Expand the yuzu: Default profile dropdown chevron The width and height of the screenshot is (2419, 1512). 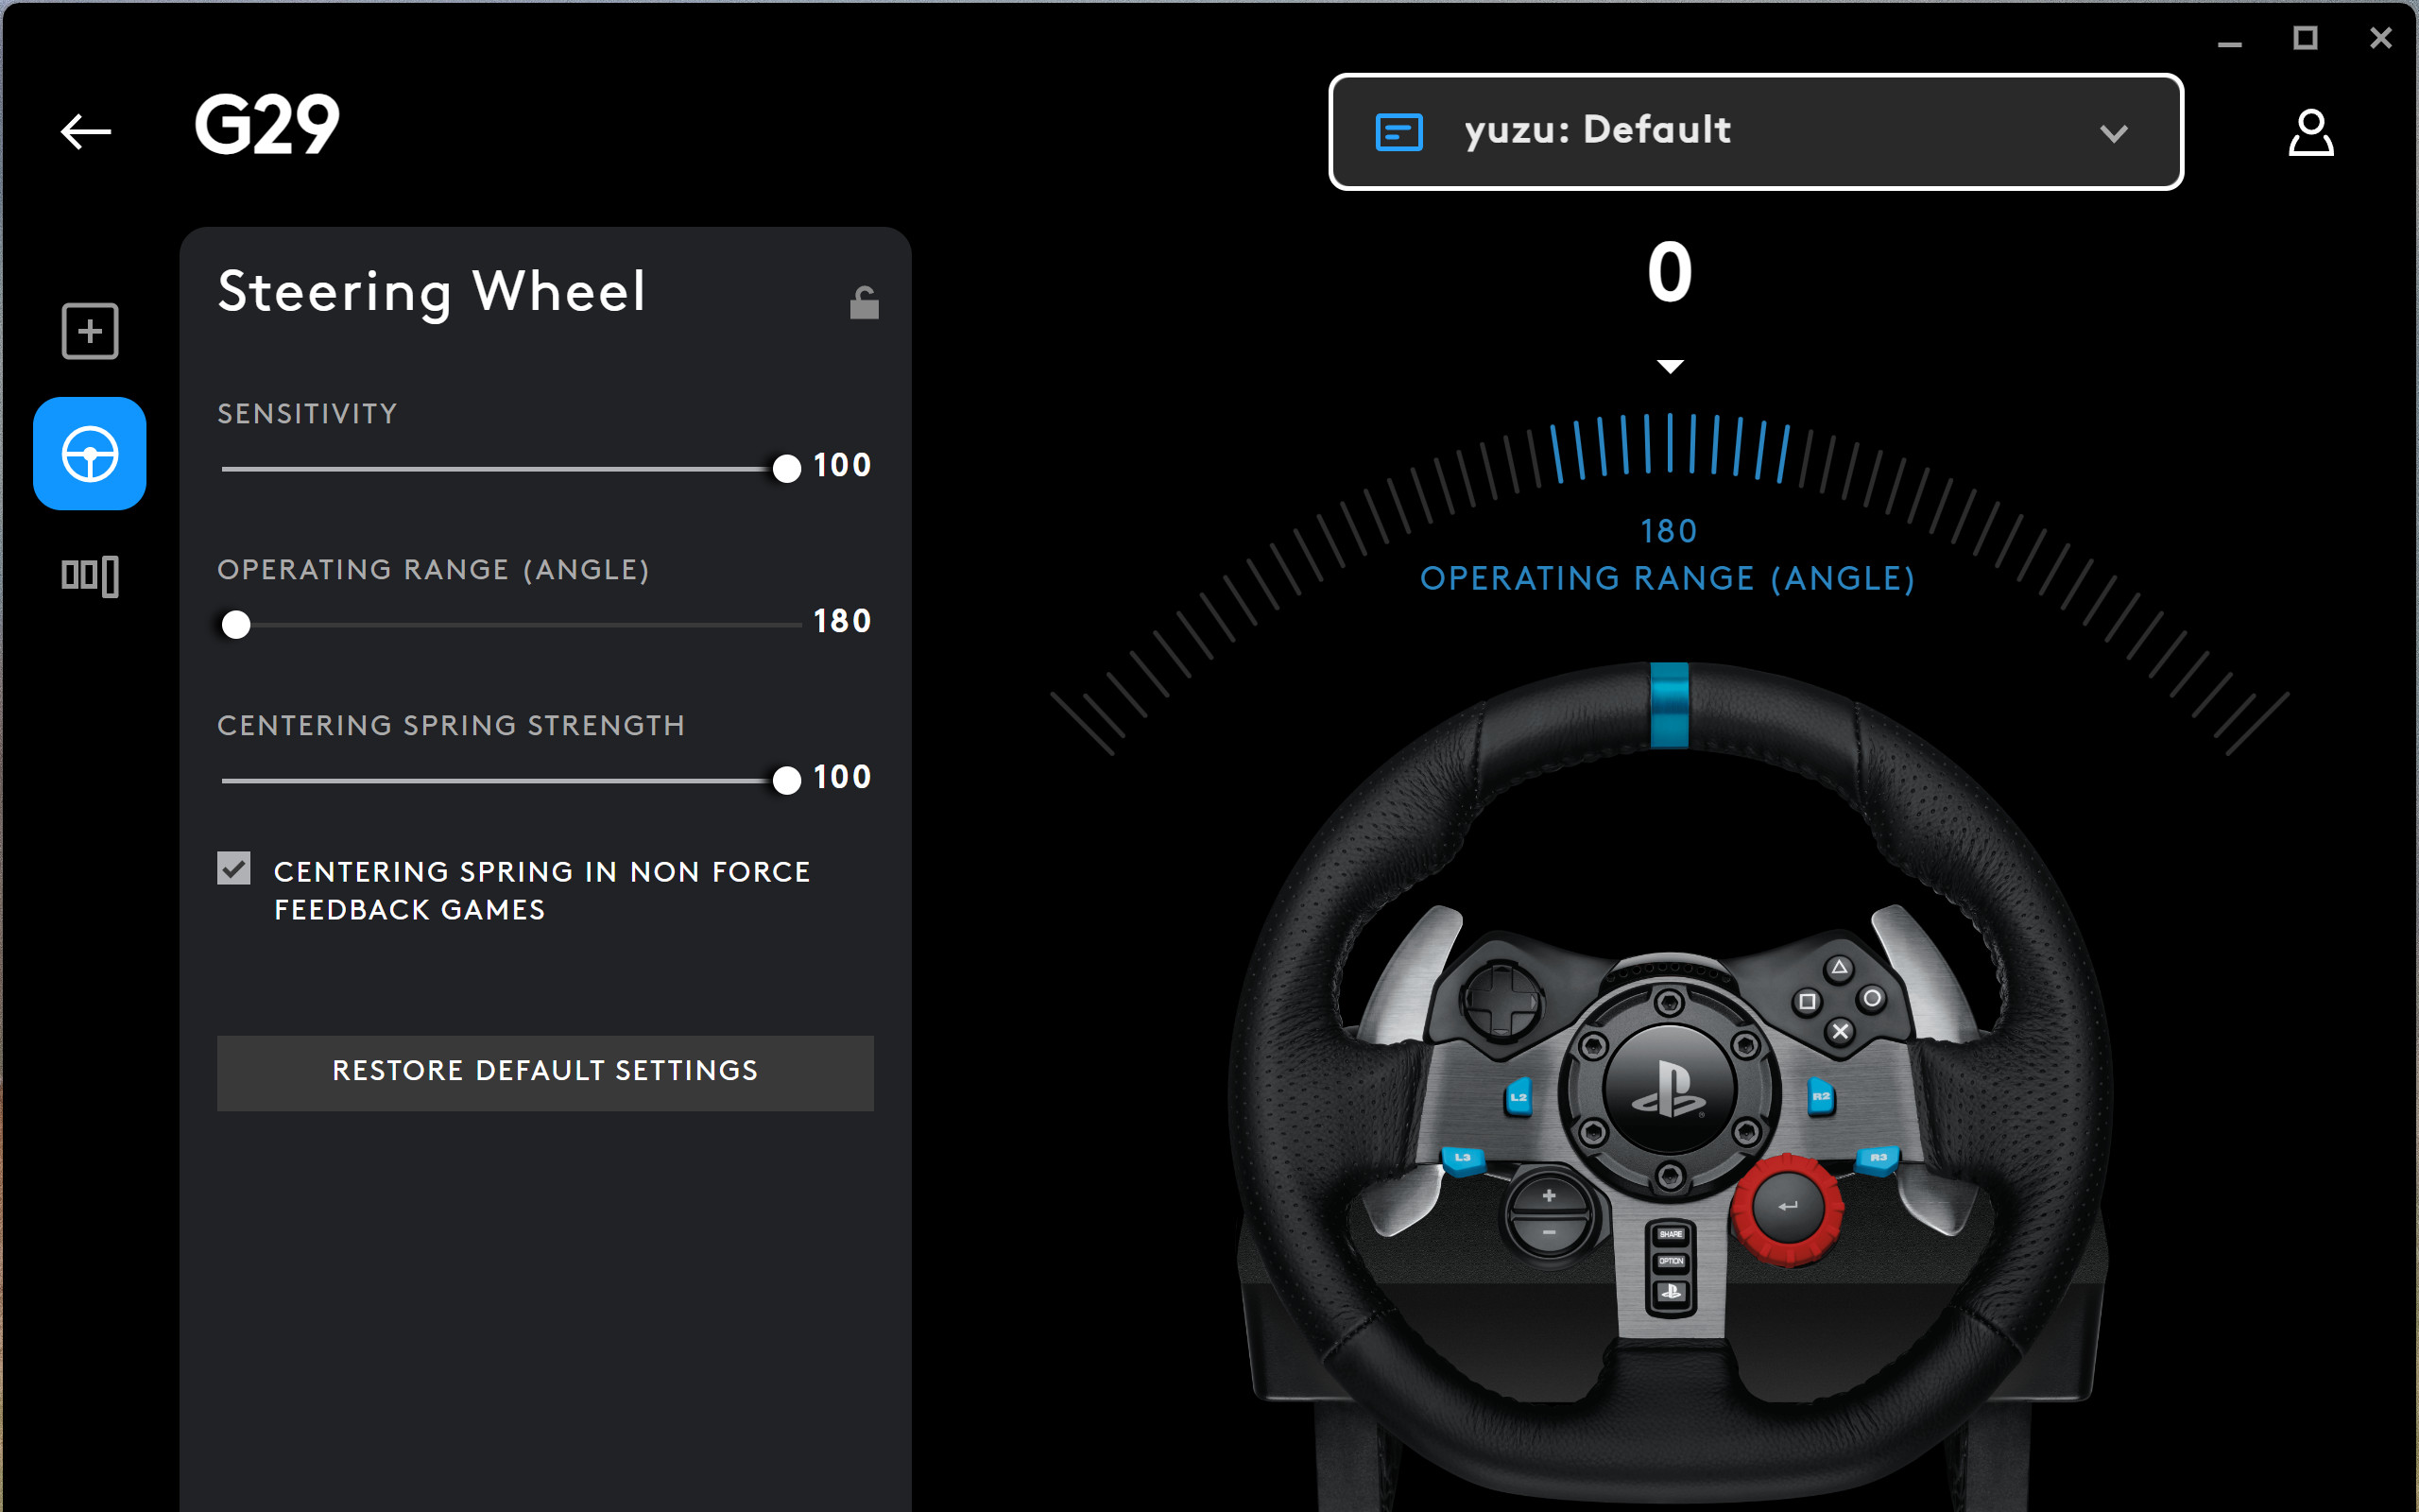(2113, 133)
